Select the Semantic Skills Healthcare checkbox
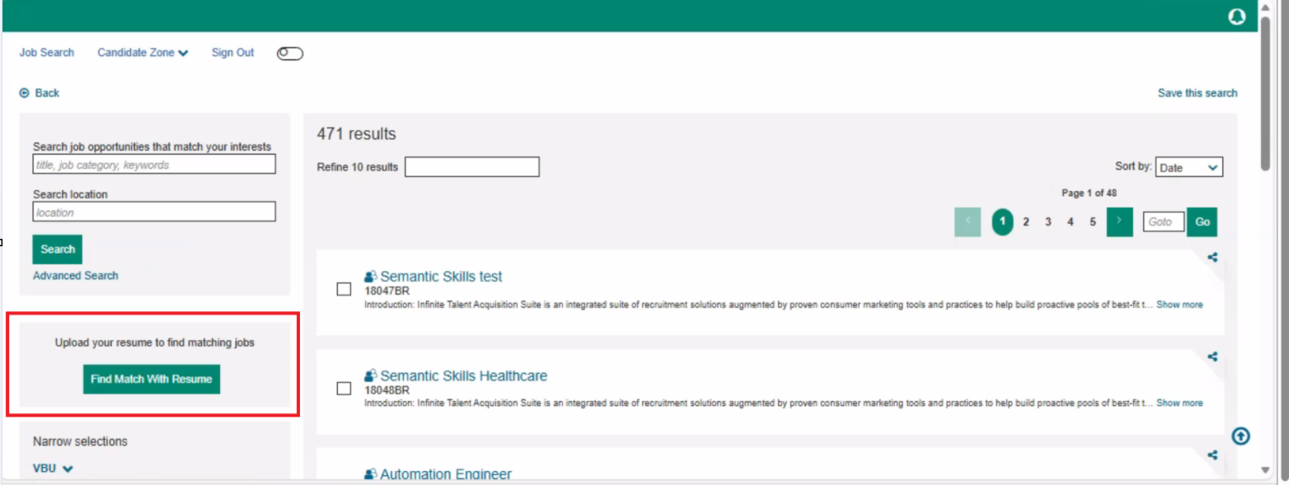Screen dimensions: 1289x485 tap(345, 389)
